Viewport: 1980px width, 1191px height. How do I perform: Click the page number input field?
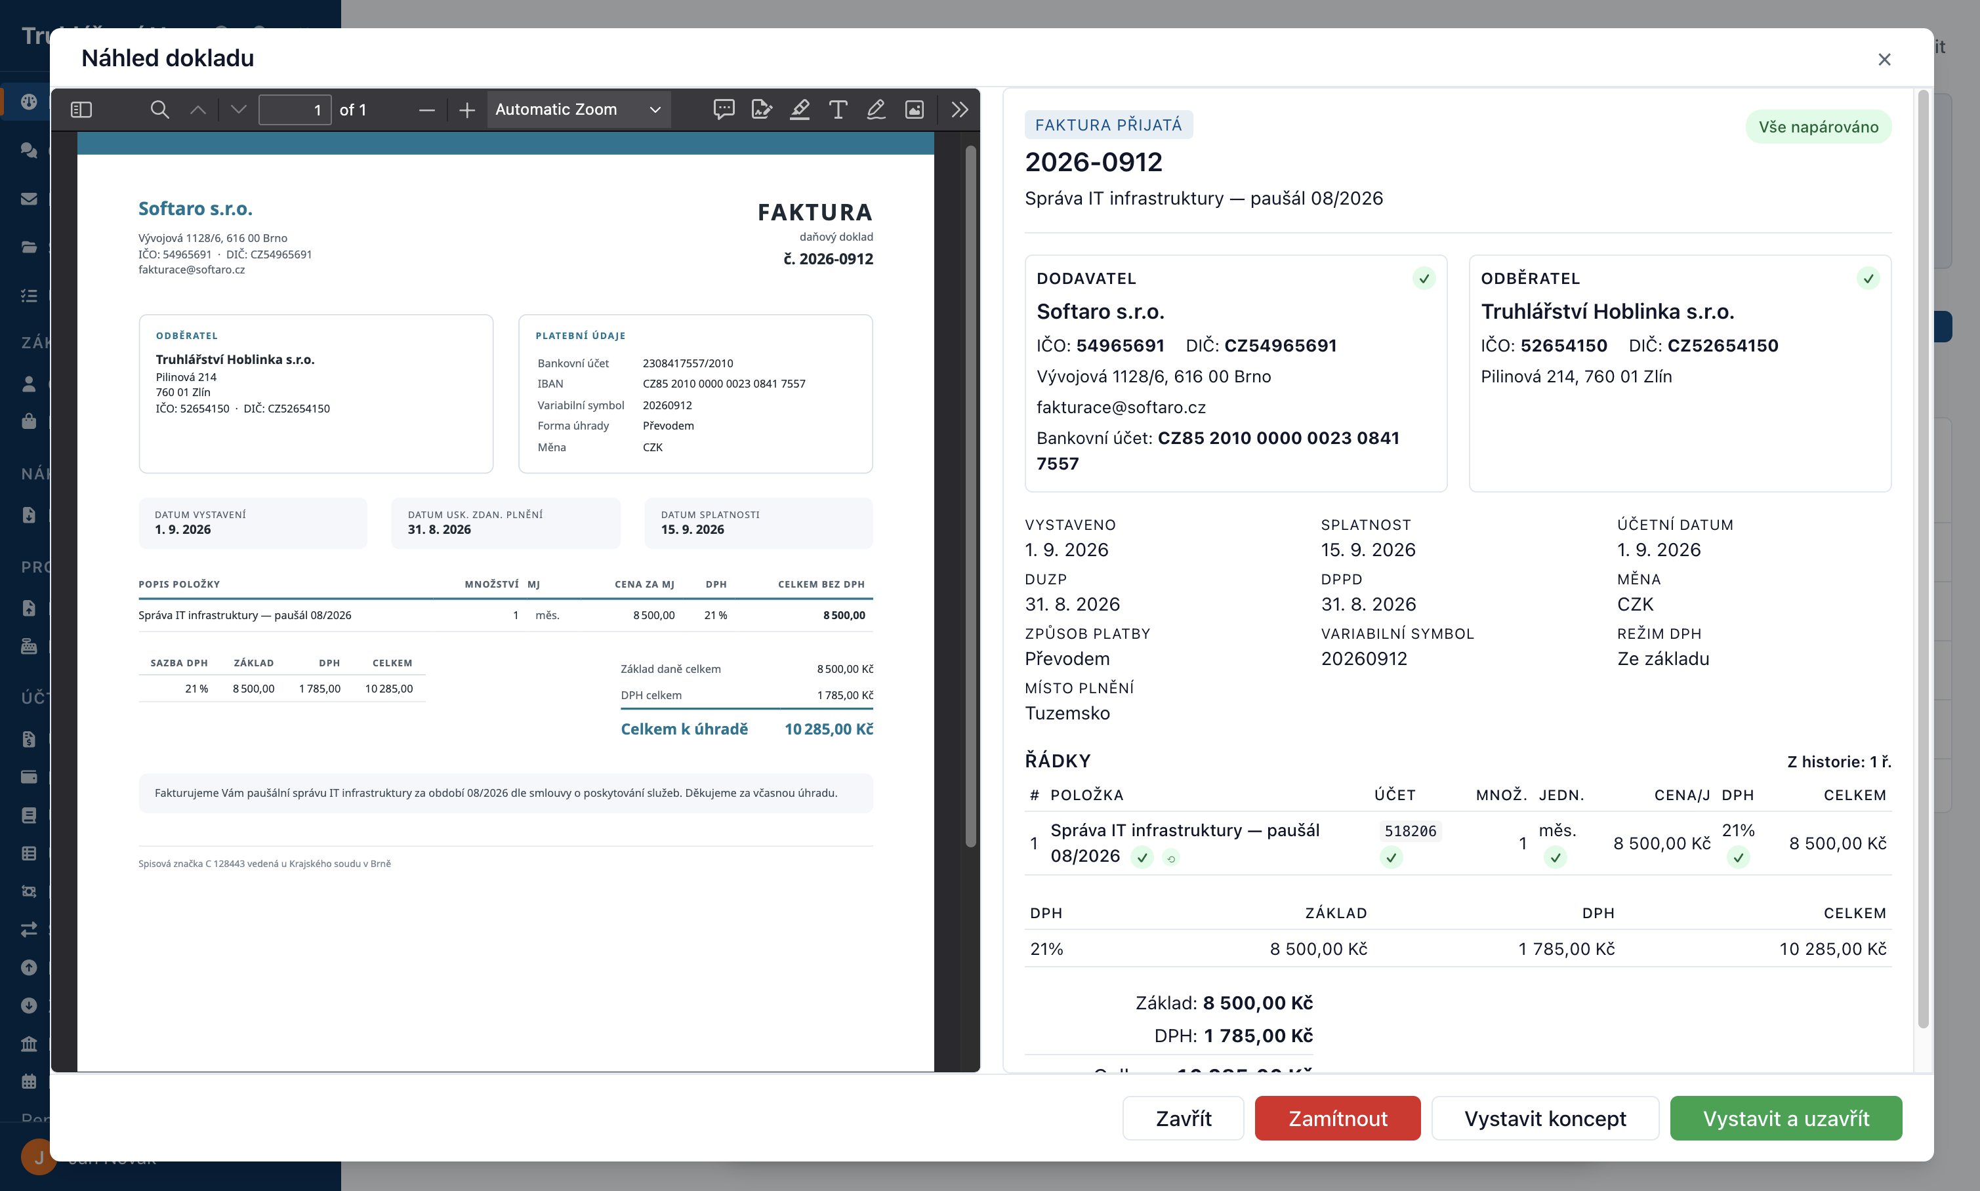[x=295, y=109]
